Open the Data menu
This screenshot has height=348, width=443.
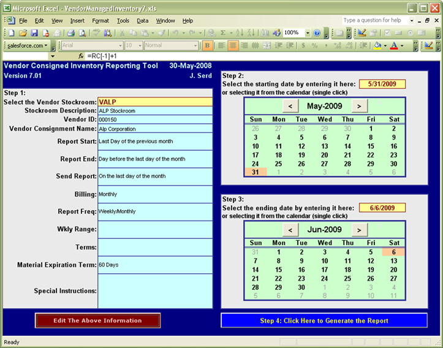[x=142, y=21]
